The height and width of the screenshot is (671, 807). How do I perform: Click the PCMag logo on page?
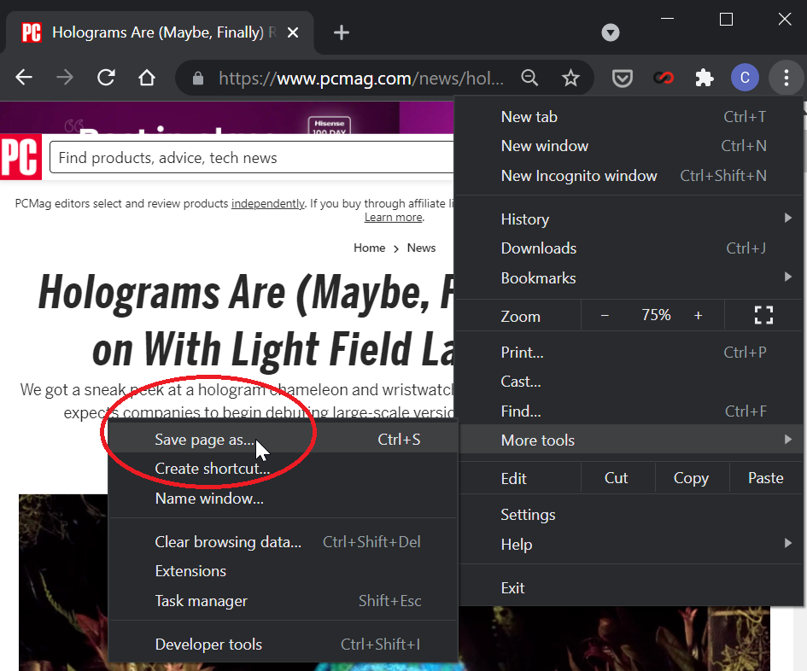[20, 156]
